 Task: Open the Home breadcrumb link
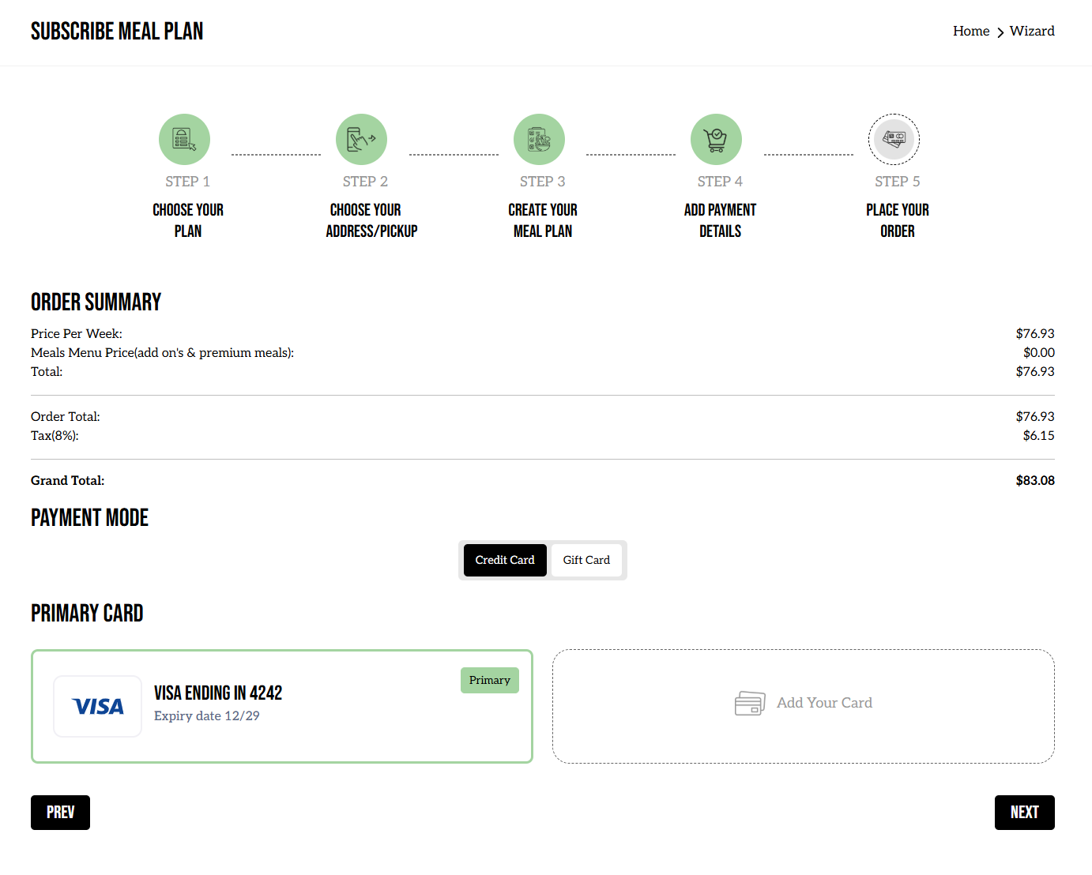(970, 31)
